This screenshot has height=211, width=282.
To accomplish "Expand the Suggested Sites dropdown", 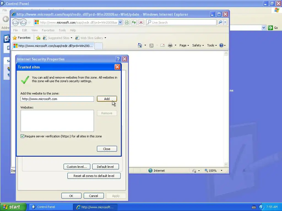I will pyautogui.click(x=71, y=38).
